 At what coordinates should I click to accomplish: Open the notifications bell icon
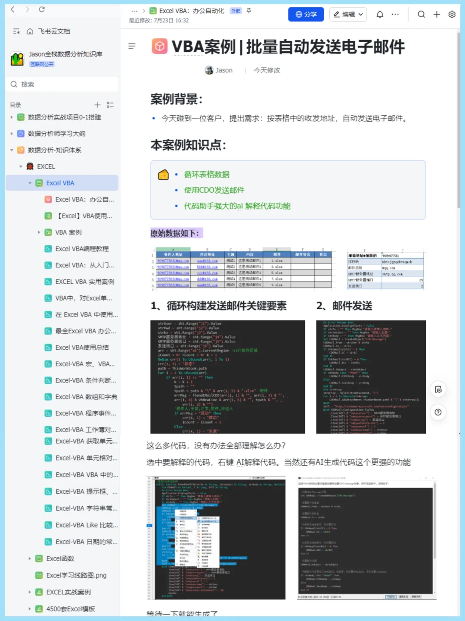click(379, 14)
